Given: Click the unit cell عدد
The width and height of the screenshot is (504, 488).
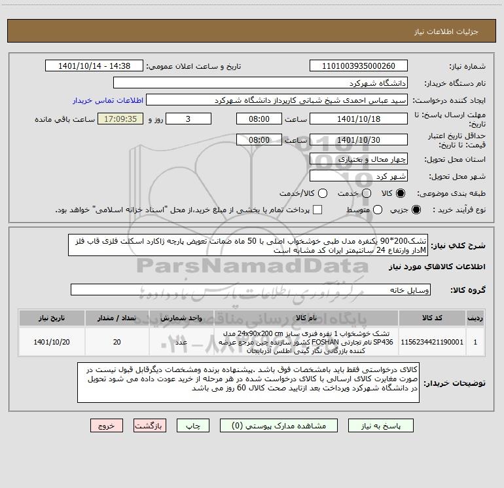Looking at the screenshot, I should point(181,342).
